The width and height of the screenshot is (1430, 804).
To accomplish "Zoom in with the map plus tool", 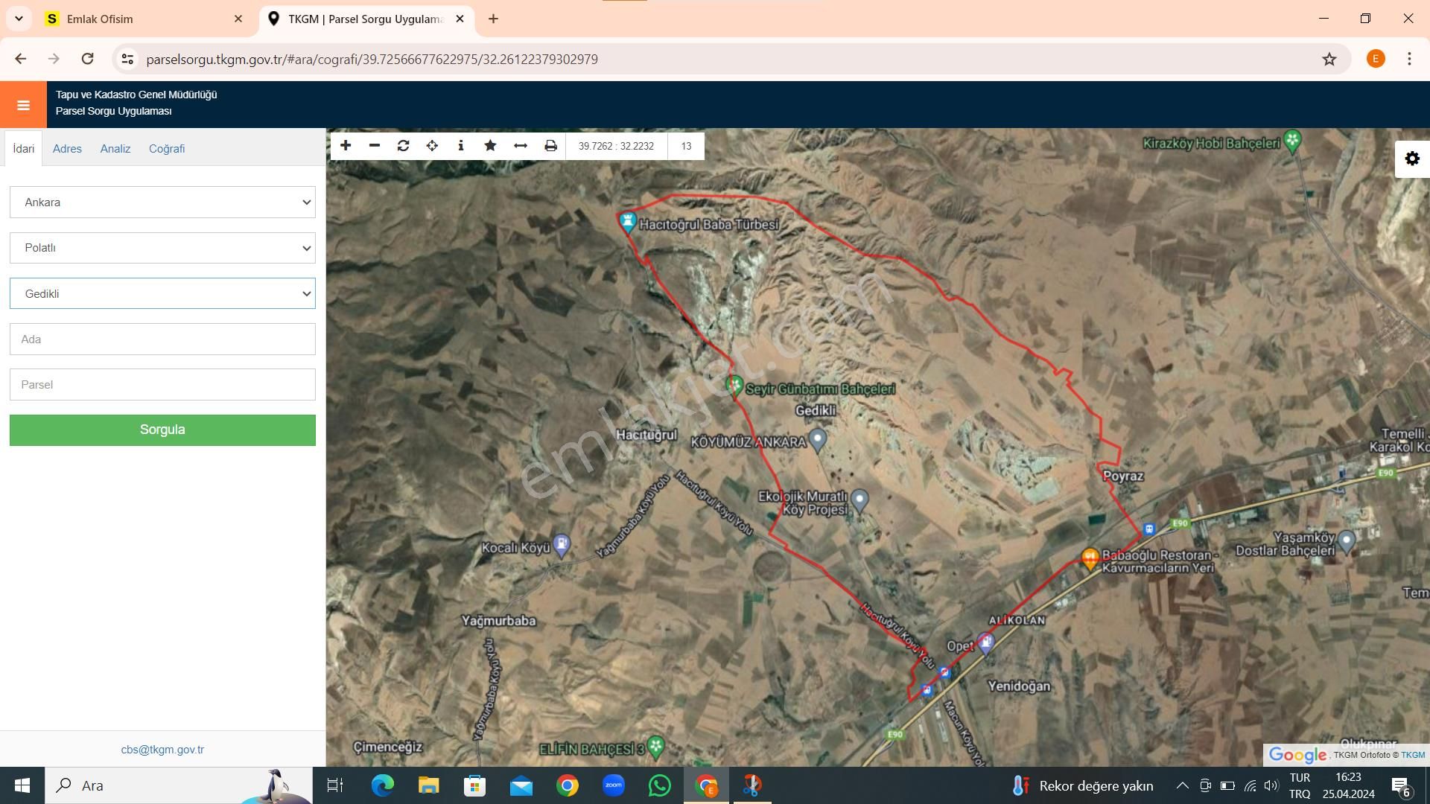I will click(346, 146).
